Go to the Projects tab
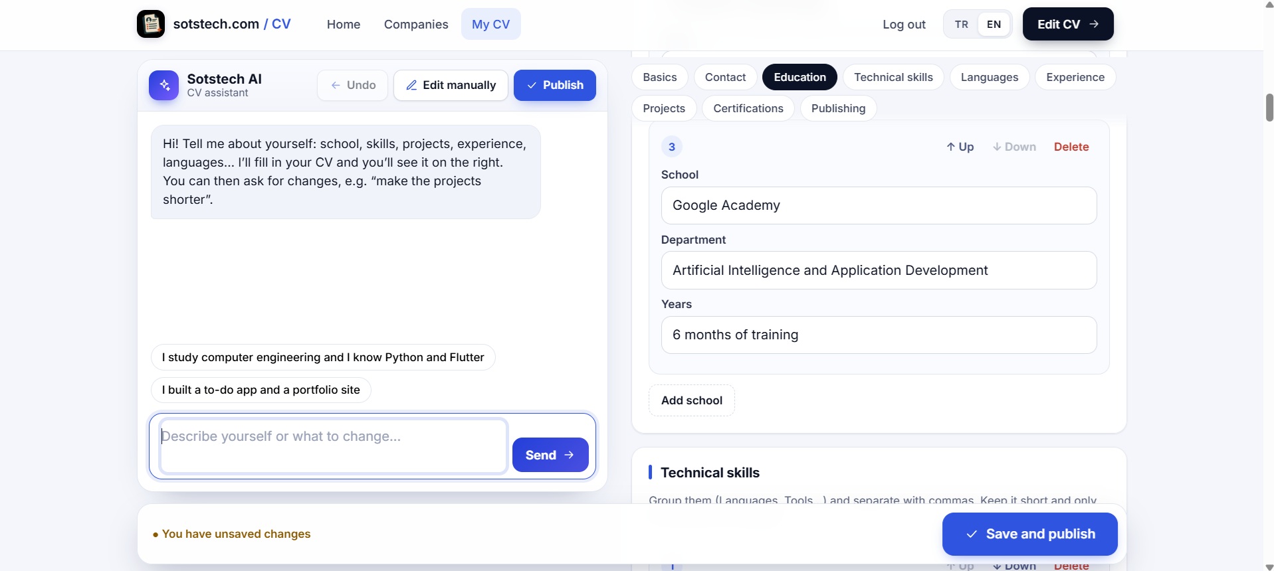 click(x=664, y=108)
